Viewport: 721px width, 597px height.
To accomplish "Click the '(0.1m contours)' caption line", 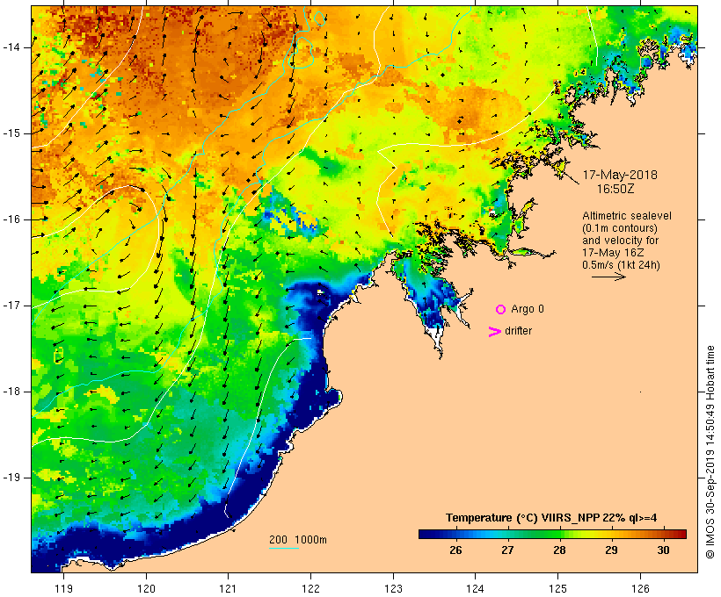I will [x=620, y=228].
